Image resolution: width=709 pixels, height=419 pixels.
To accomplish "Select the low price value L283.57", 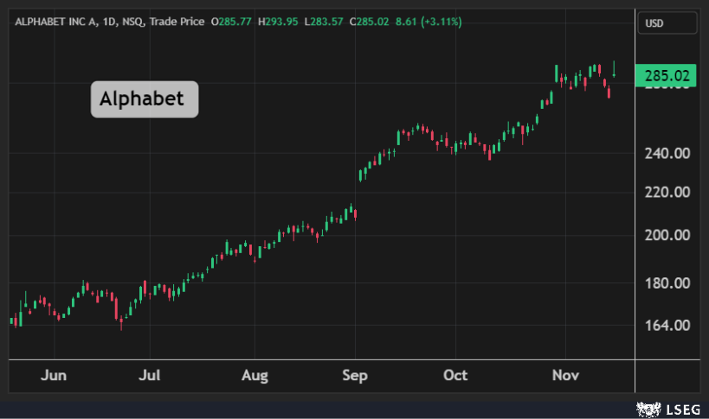I will pyautogui.click(x=322, y=21).
